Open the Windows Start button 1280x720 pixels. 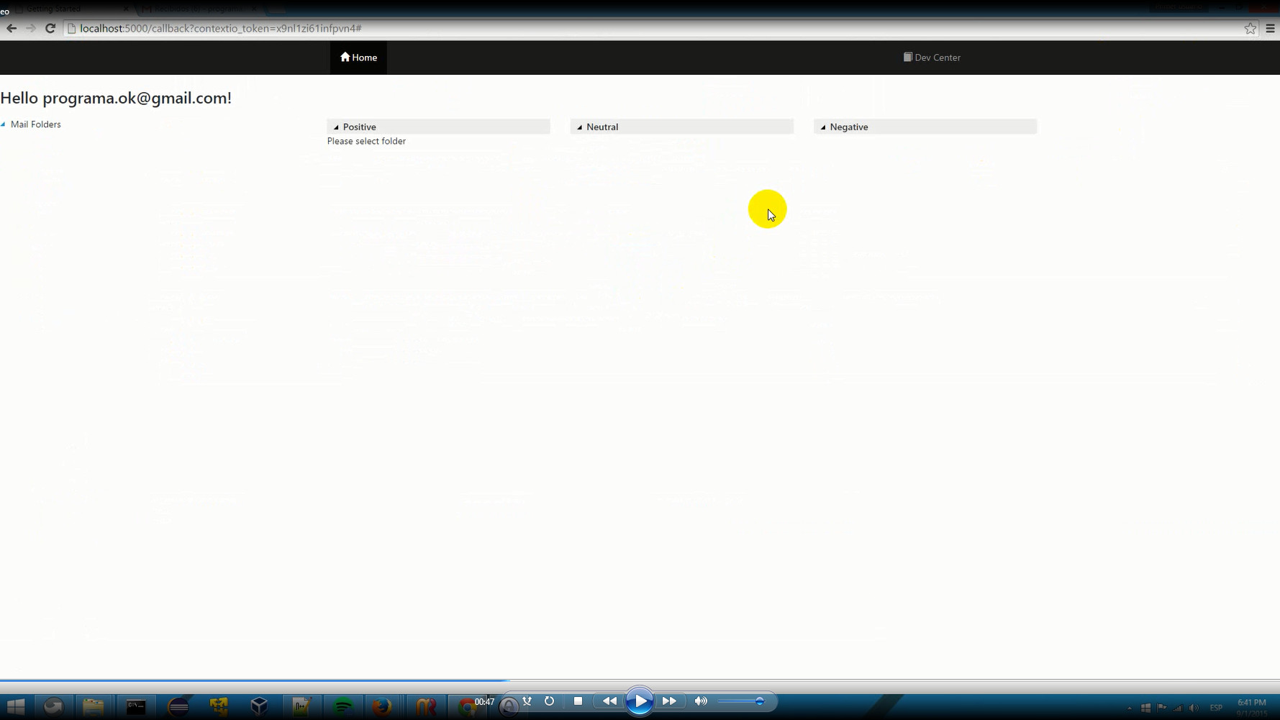pyautogui.click(x=16, y=707)
